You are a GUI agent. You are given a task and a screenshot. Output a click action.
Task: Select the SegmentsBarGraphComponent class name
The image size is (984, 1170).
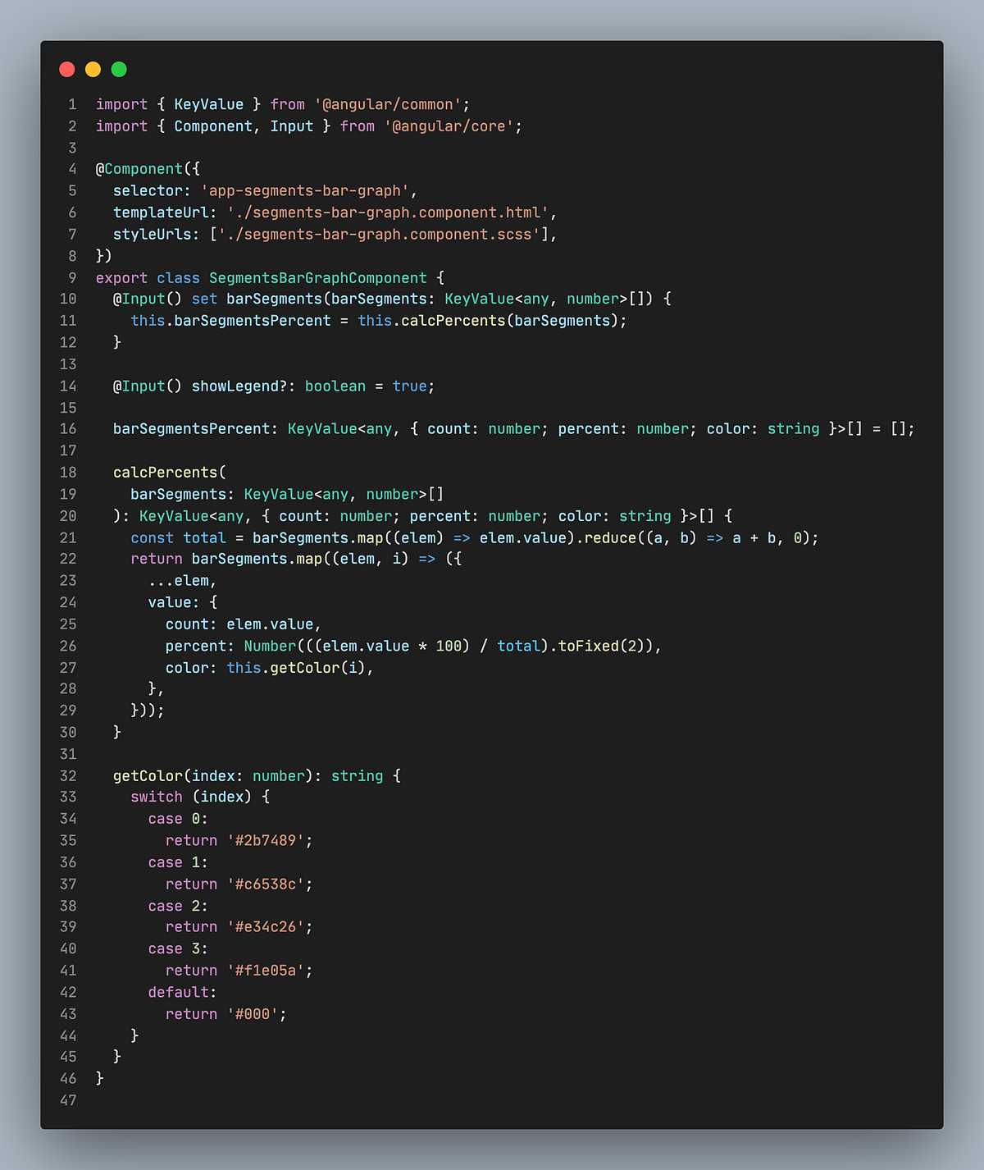click(x=317, y=277)
